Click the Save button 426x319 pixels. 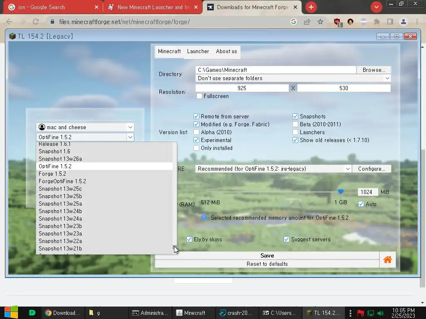click(x=267, y=255)
